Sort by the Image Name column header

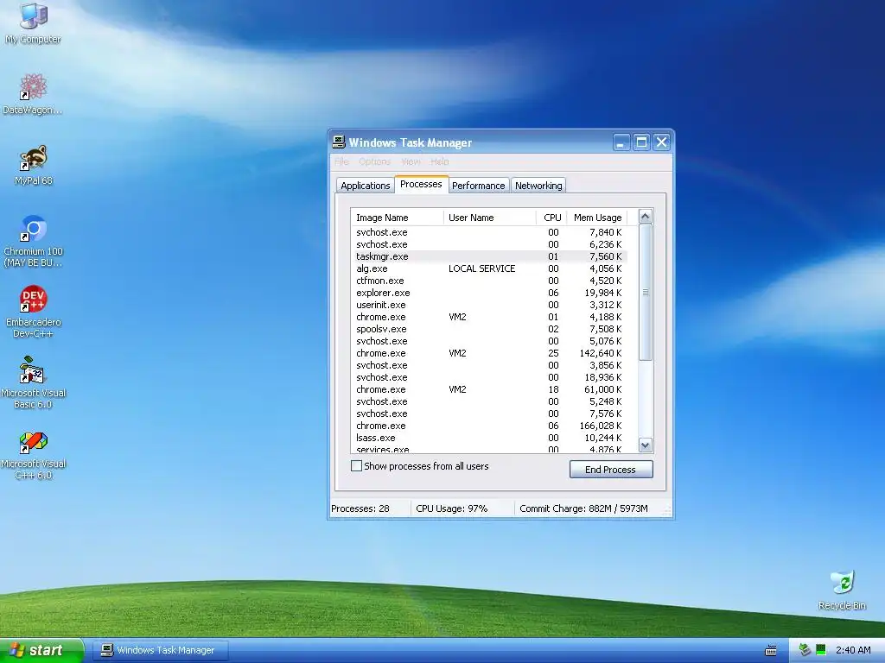[x=398, y=218]
